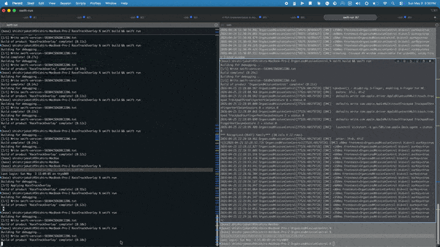Open the battery status in menu bar

point(376,3)
